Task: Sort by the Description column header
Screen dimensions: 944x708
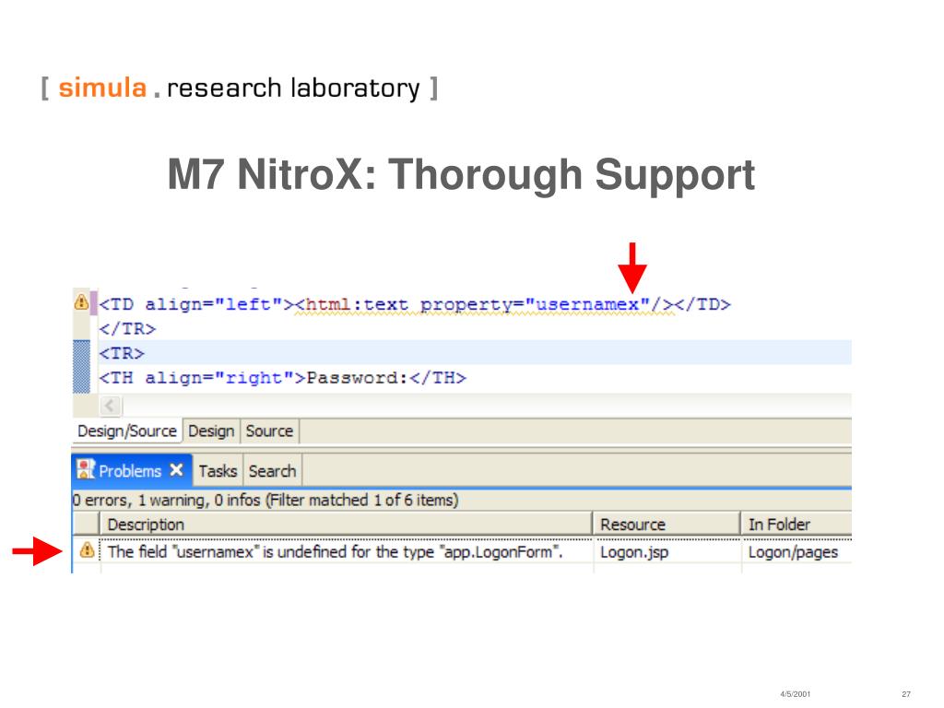Action: coord(346,525)
